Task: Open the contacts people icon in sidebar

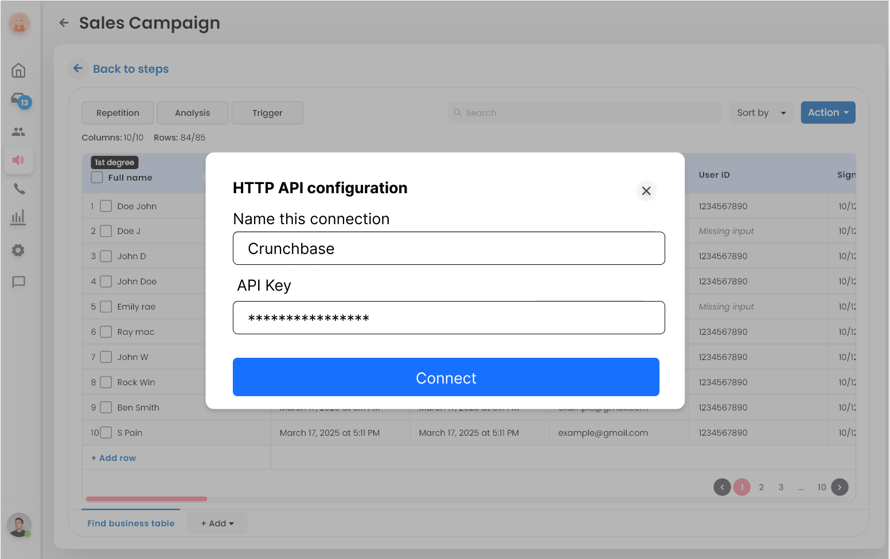Action: tap(18, 131)
